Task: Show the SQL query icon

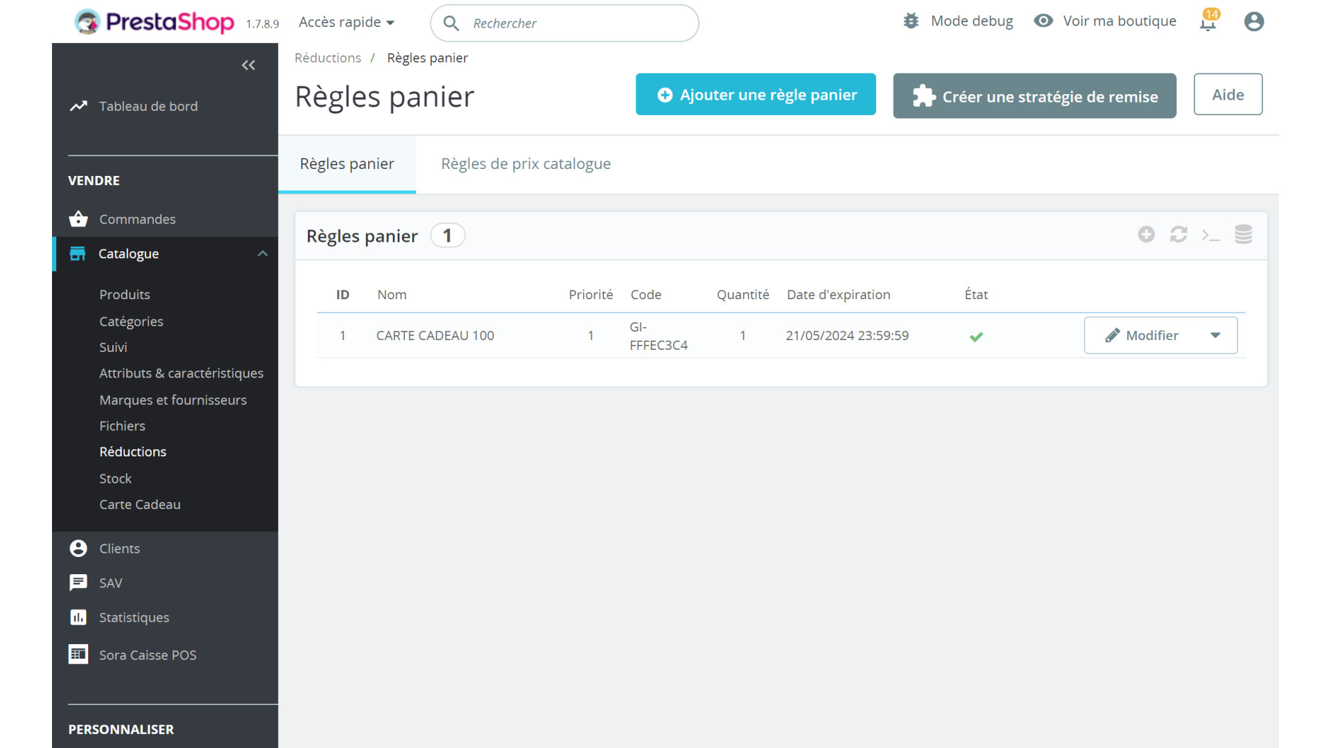Action: click(x=1210, y=235)
